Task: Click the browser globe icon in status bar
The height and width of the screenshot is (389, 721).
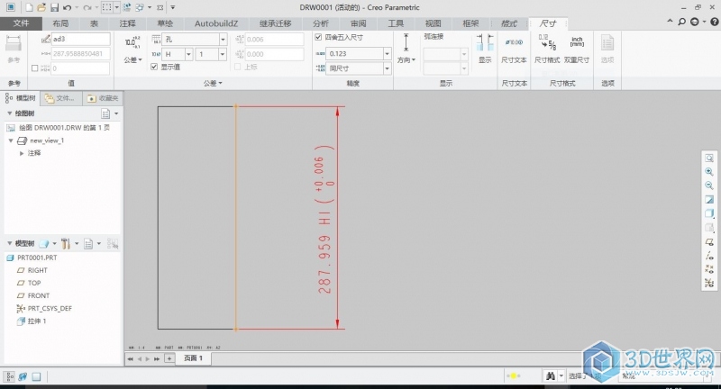Action: point(22,376)
